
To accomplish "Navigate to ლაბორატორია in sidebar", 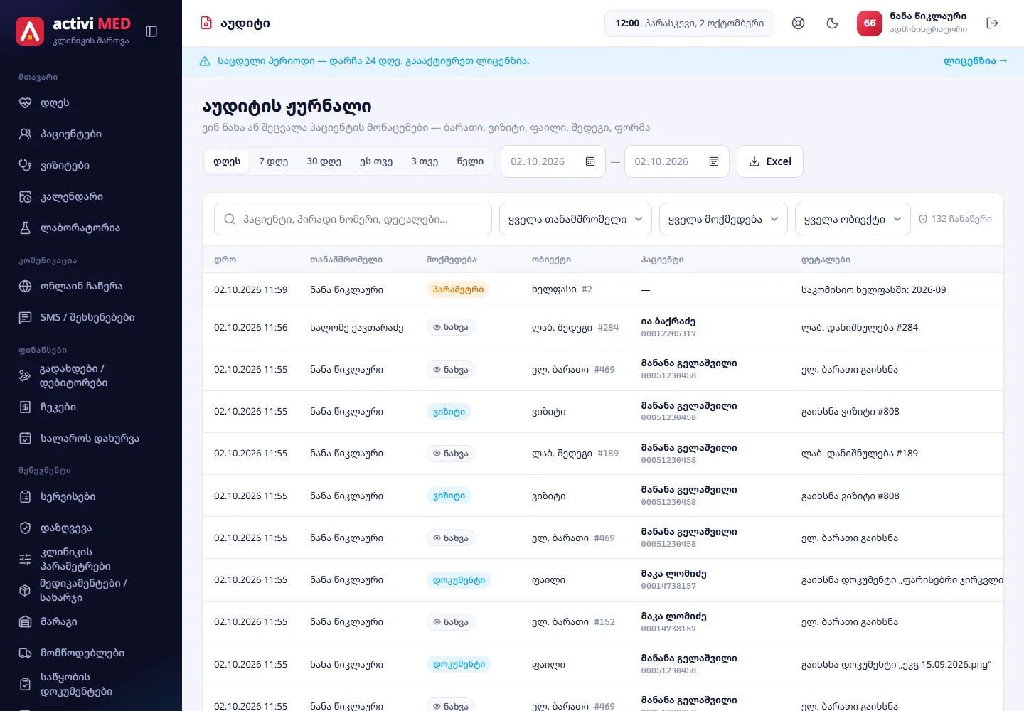I will 91,228.
